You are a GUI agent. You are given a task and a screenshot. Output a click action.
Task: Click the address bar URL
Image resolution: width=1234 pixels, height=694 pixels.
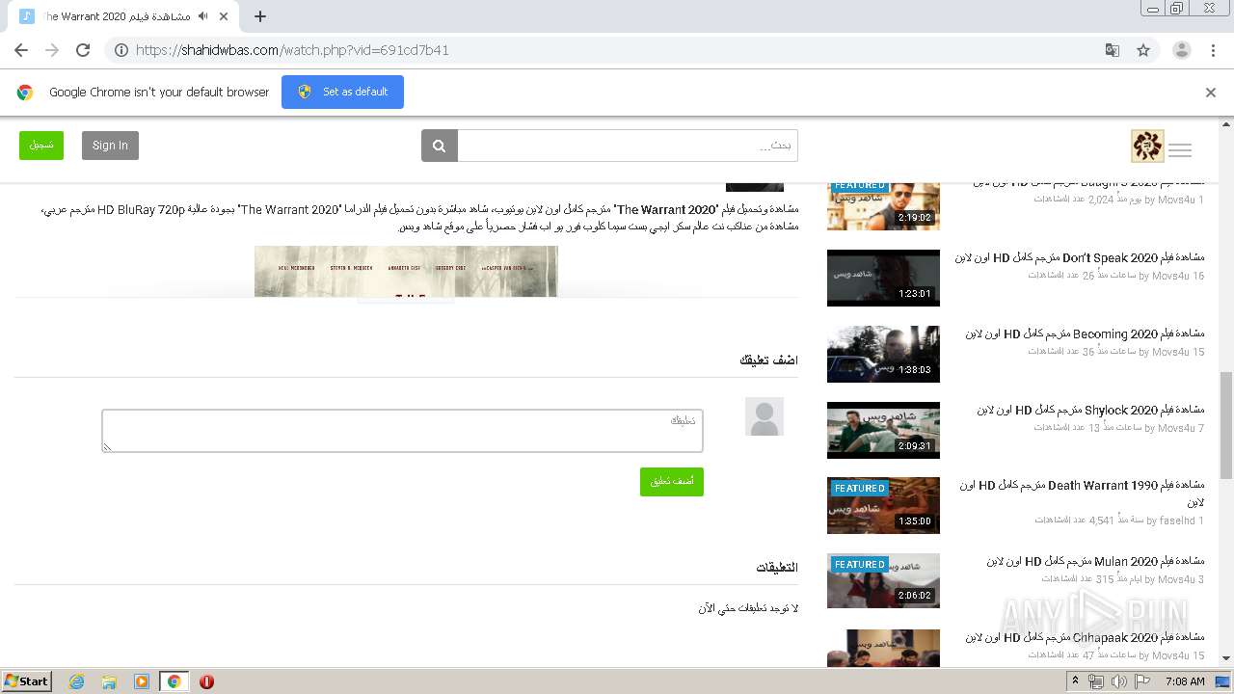[292, 50]
